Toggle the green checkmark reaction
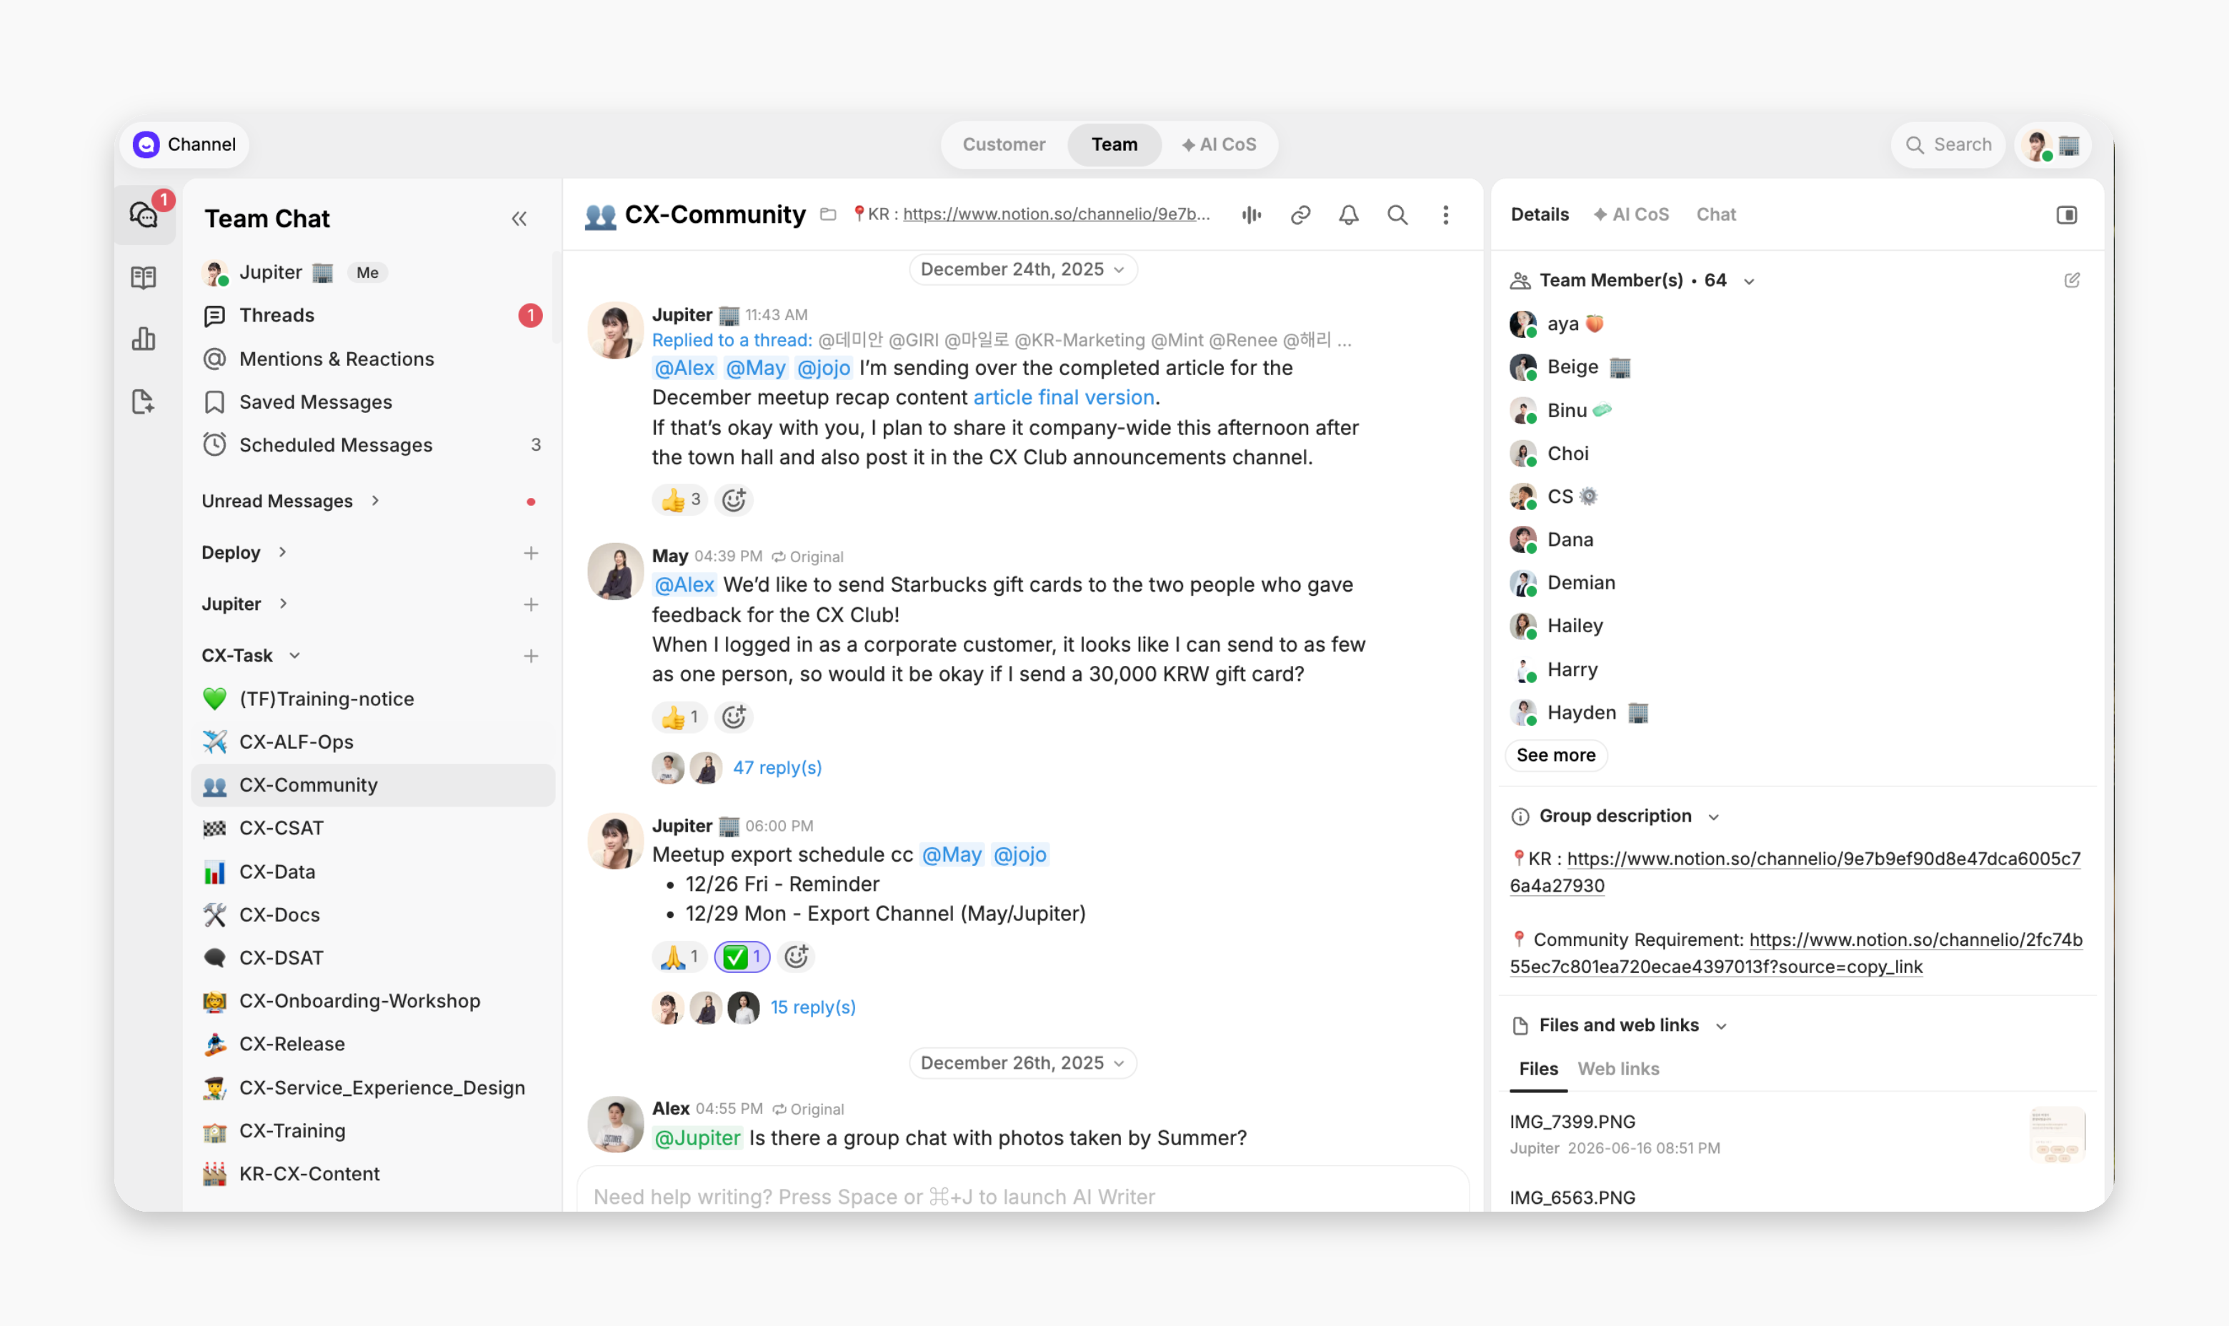This screenshot has height=1326, width=2229. click(742, 957)
